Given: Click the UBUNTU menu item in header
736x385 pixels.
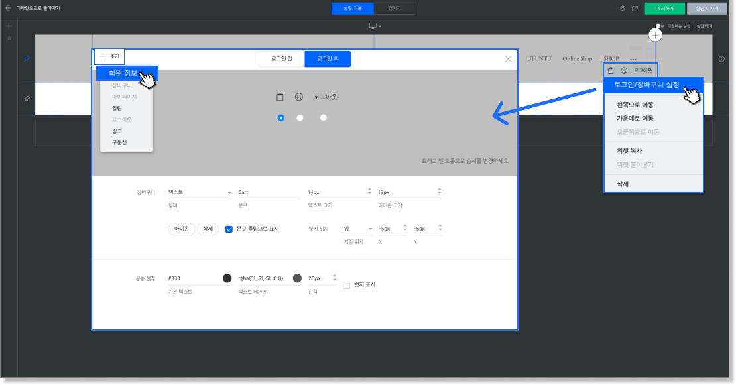Looking at the screenshot, I should point(539,58).
